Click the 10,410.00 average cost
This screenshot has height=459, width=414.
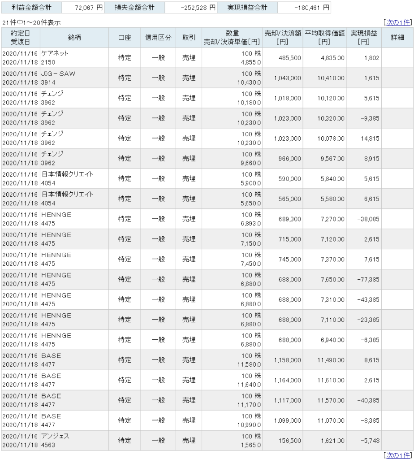tap(331, 78)
